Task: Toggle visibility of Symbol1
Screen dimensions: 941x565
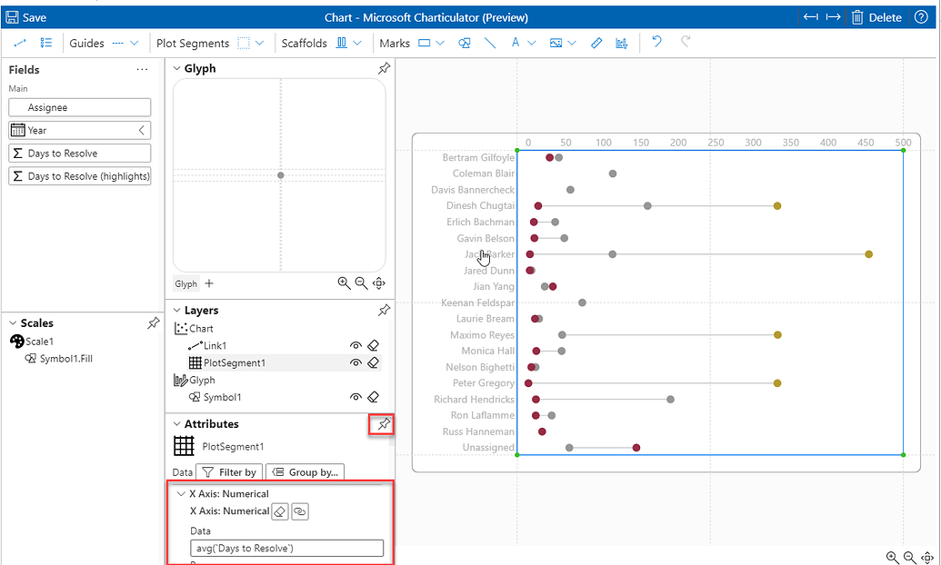Action: click(355, 397)
